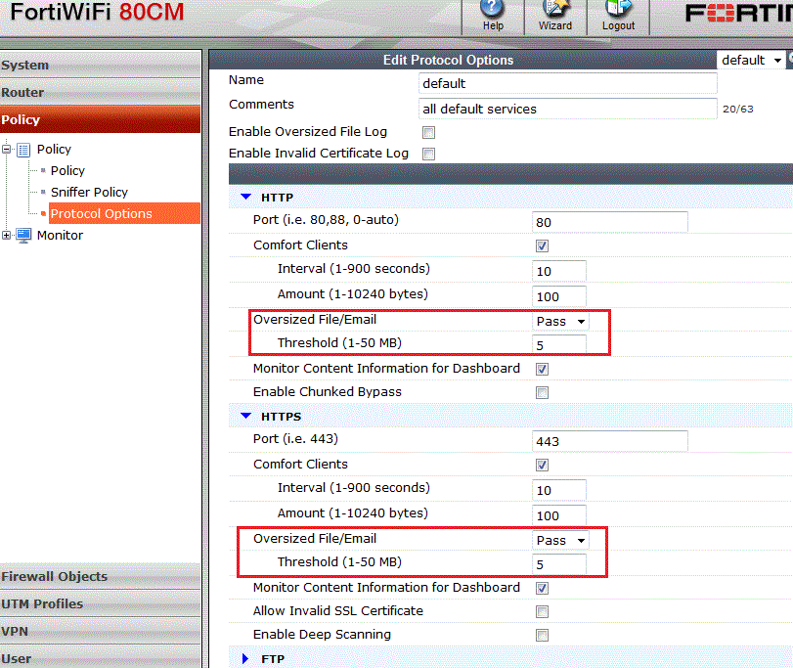793x668 pixels.
Task: Enable Oversized File Log checkbox
Action: click(429, 132)
